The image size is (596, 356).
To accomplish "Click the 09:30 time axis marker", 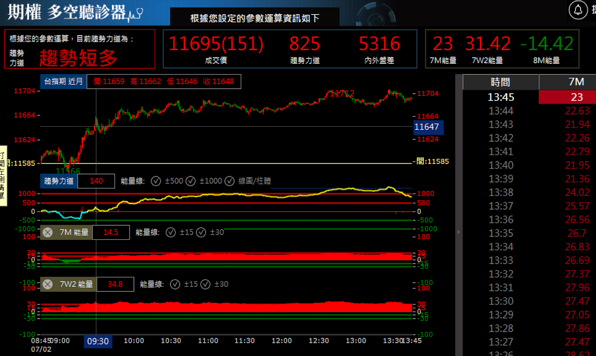I will click(x=98, y=341).
